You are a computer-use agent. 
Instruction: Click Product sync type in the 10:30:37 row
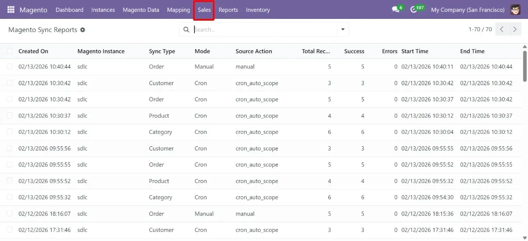[x=159, y=116]
